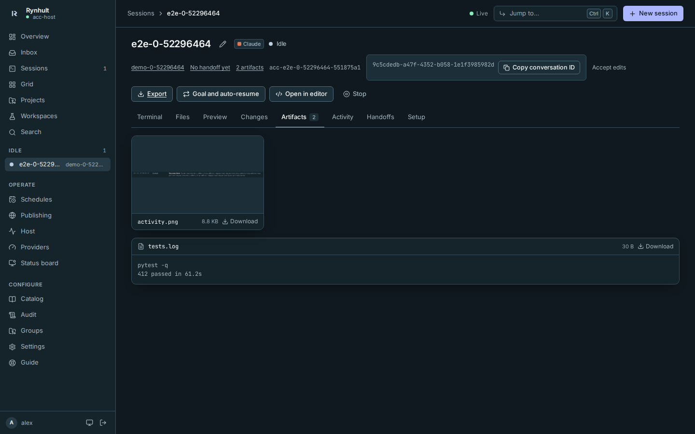Click the Export button
The height and width of the screenshot is (434, 695).
[x=152, y=94]
